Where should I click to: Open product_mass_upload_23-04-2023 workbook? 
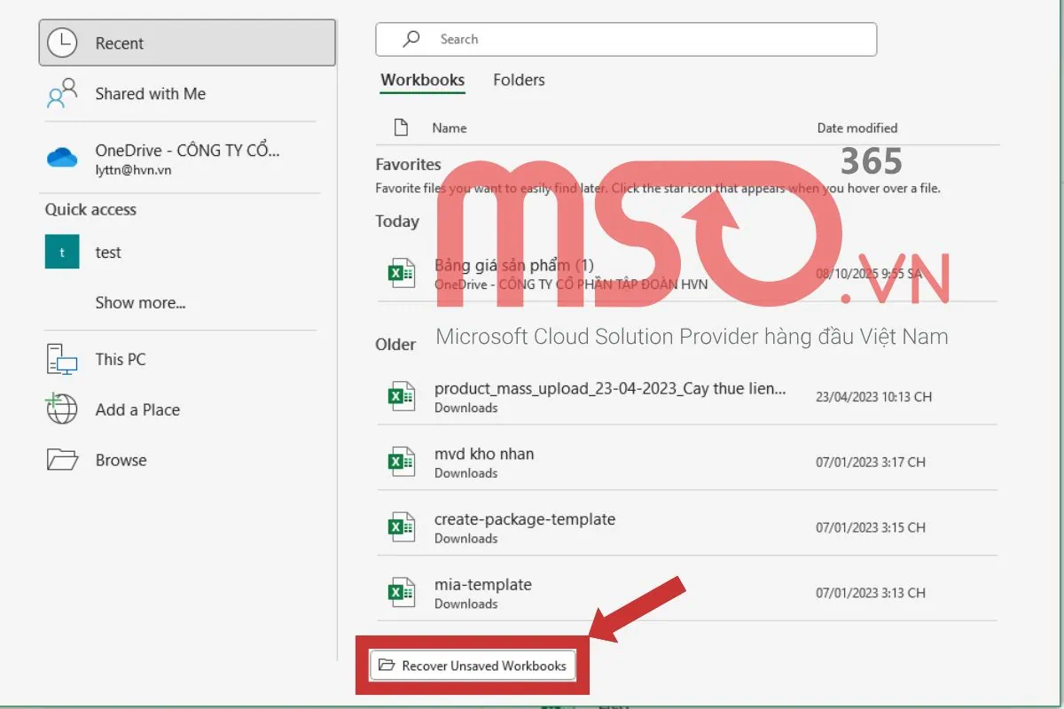click(609, 389)
